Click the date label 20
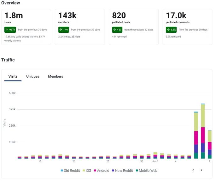 click(x=74, y=162)
